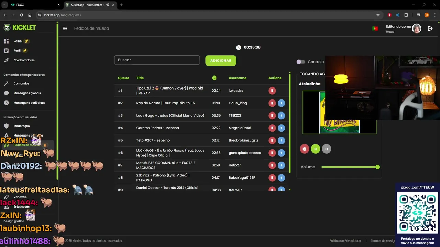This screenshot has height=247, width=440.
Task: Open Mensagens periódicas in the sidebar
Action: (29, 103)
